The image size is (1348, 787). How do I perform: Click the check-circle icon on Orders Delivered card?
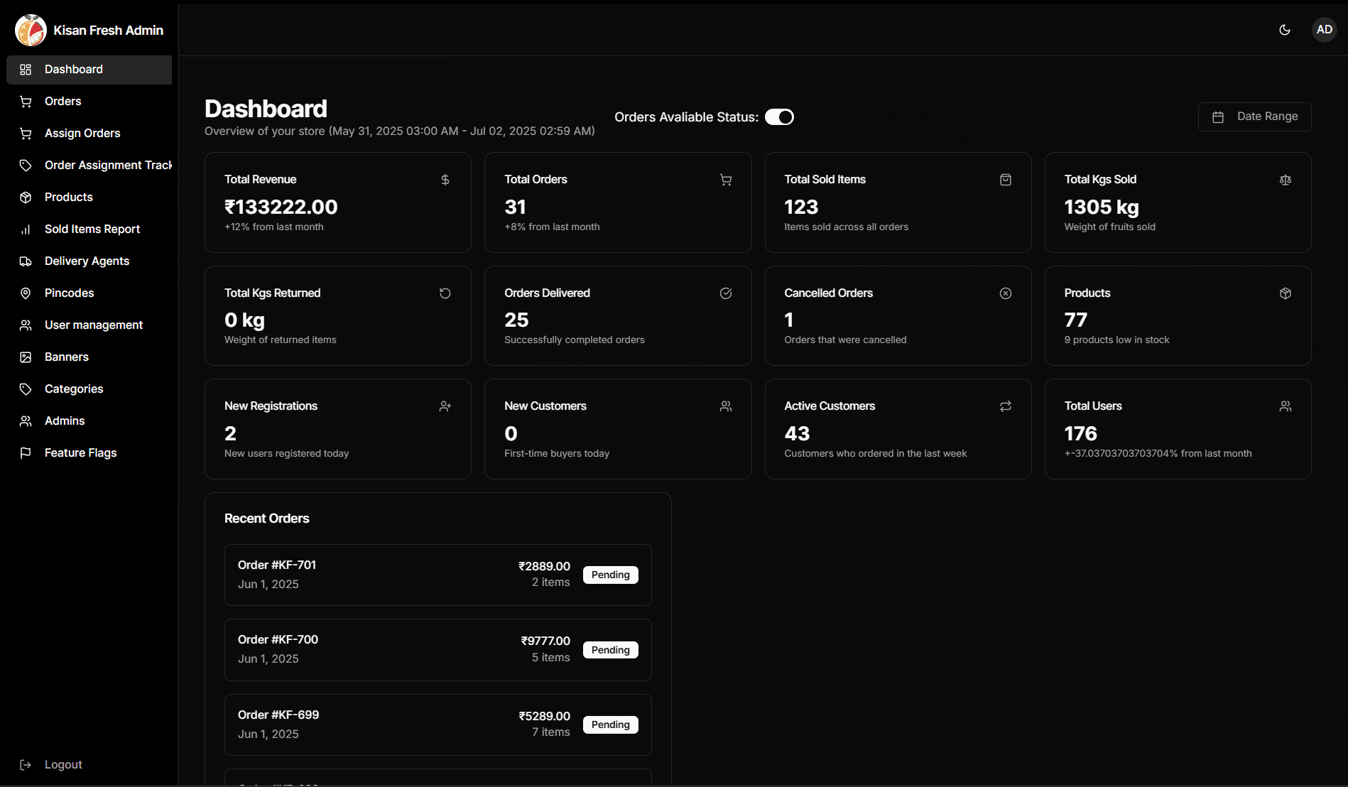click(x=726, y=293)
